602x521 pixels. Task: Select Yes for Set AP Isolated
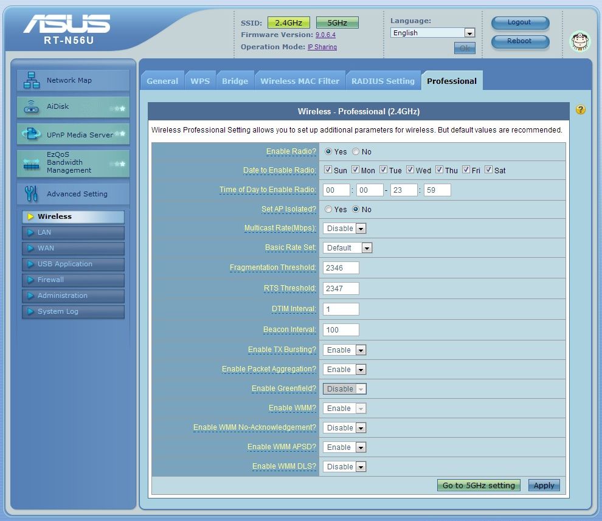click(x=328, y=209)
